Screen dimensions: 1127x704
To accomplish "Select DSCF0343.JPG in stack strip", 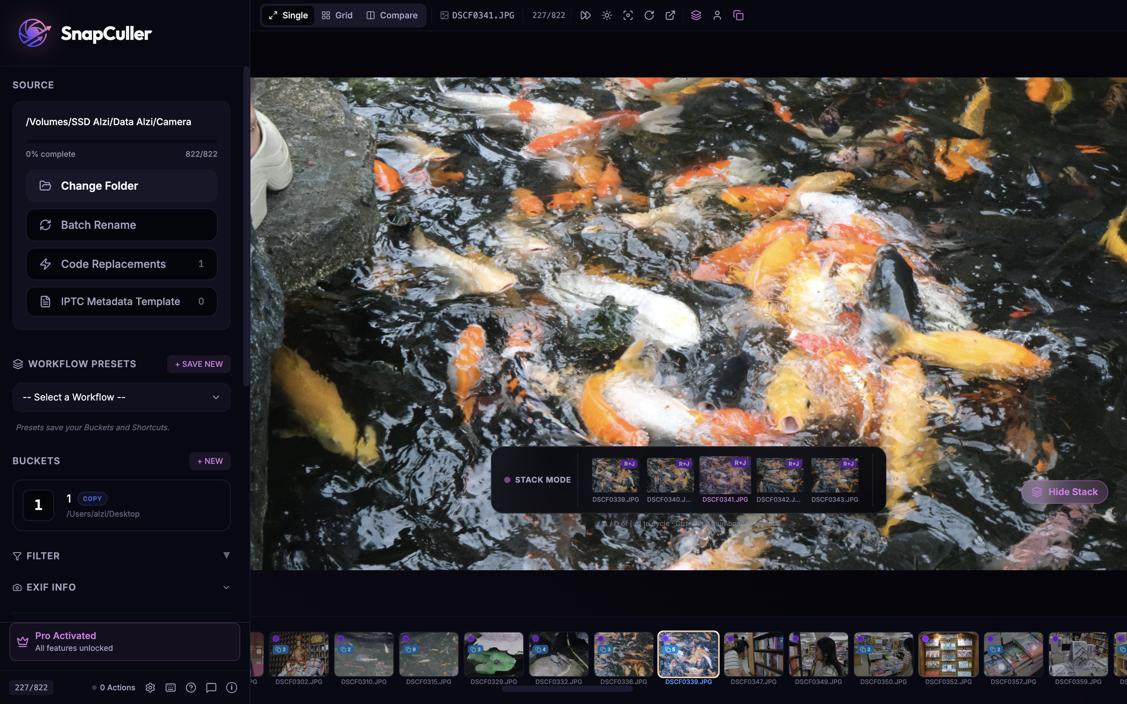I will (835, 475).
